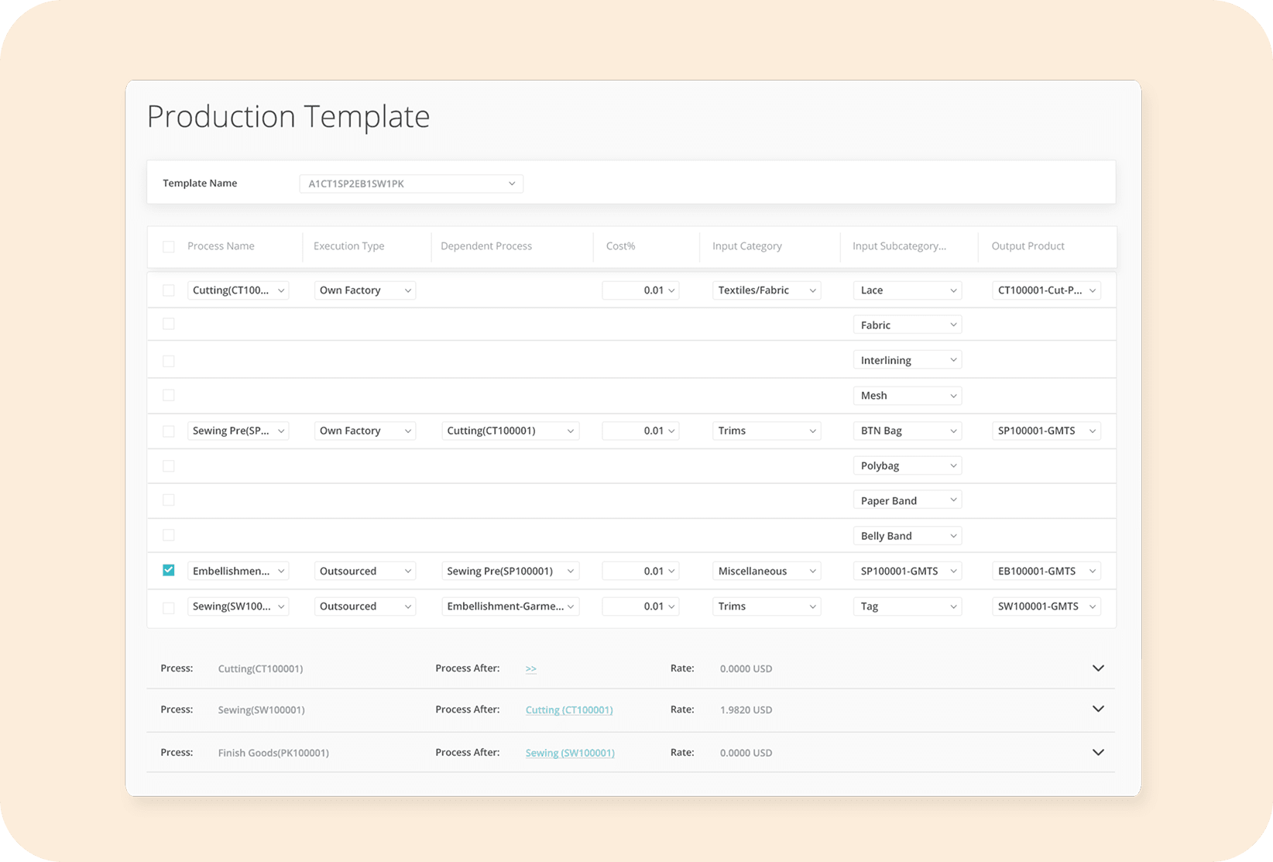Sort by the Process Name column header
1273x862 pixels.
click(x=221, y=246)
